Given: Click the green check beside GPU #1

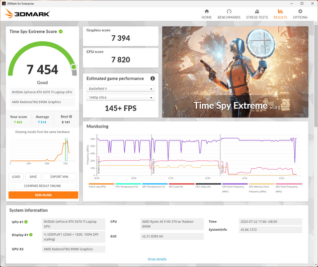Looking at the screenshot, I should click(x=26, y=222).
